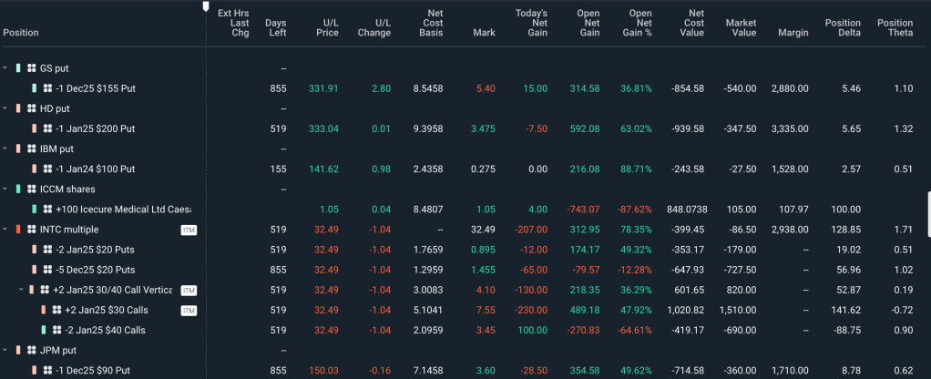The height and width of the screenshot is (379, 931).
Task: Click the grid icon next to JPM put
Action: [x=32, y=350]
